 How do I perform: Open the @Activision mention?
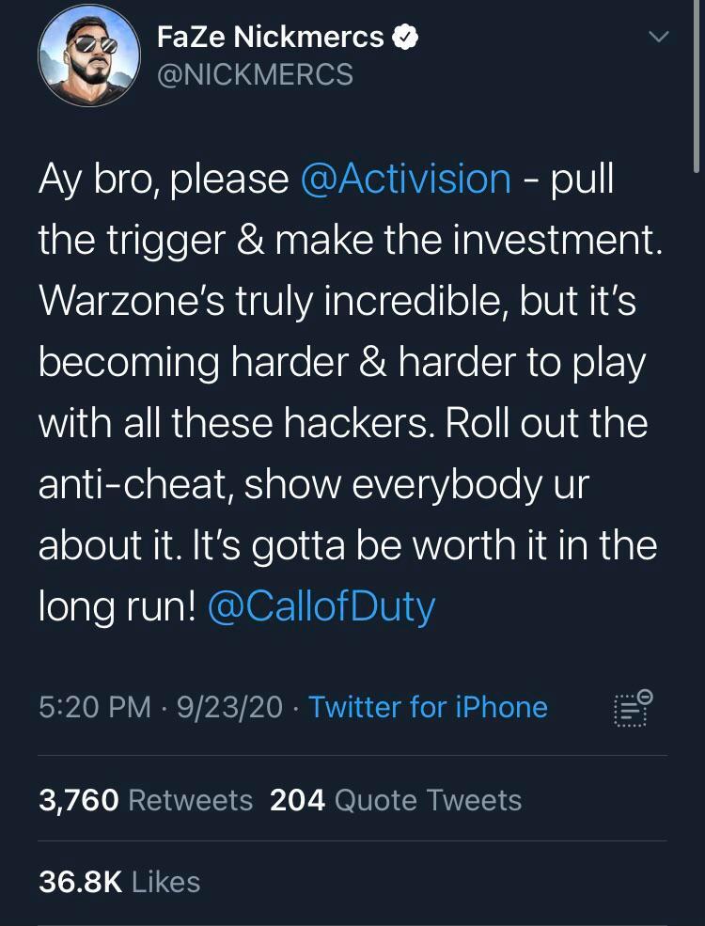click(405, 179)
